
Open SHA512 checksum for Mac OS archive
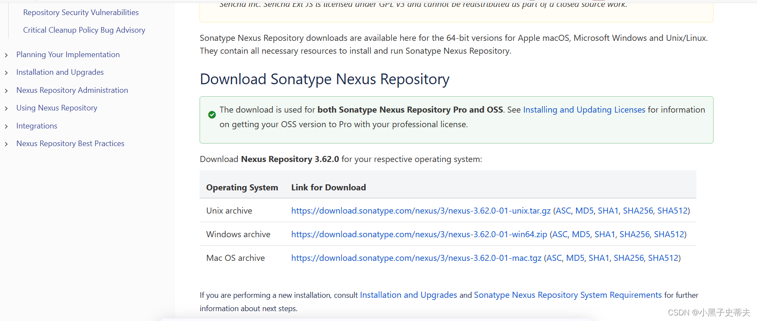point(663,258)
